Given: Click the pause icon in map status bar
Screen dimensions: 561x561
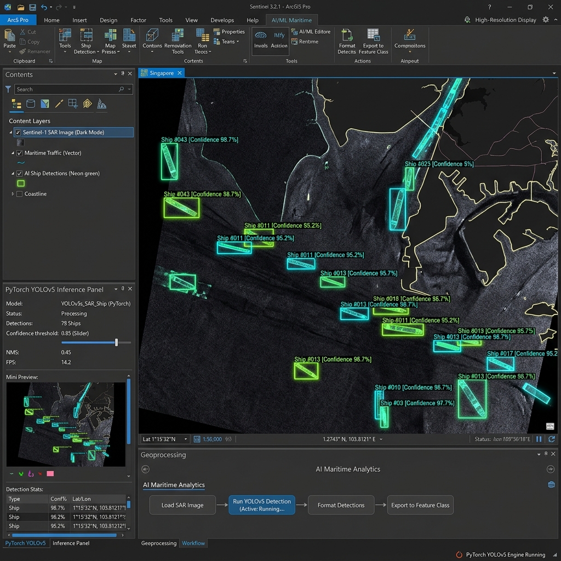Looking at the screenshot, I should click(539, 439).
